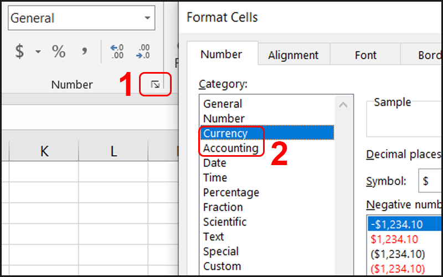Open the General number format dropdown
Image resolution: width=443 pixels, height=277 pixels.
[x=147, y=18]
